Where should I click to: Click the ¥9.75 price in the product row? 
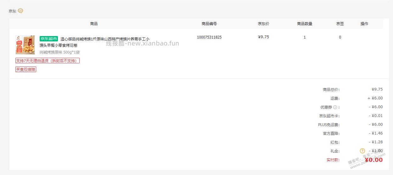[264, 37]
